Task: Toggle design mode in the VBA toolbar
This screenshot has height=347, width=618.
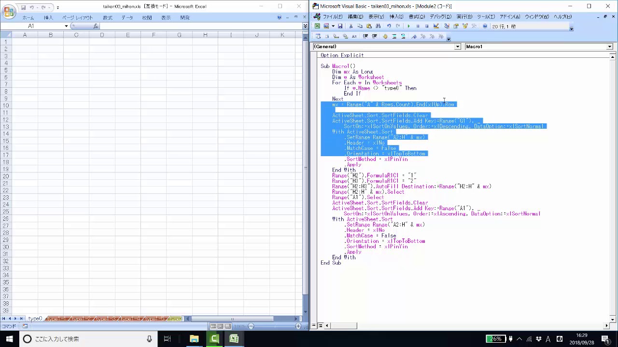Action: tap(436, 27)
